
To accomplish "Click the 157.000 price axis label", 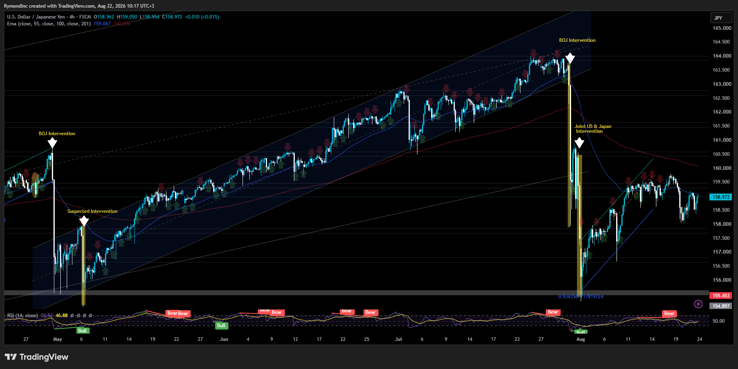I will coord(722,252).
